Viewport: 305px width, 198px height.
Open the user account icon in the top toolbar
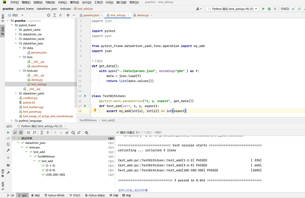(x=199, y=9)
